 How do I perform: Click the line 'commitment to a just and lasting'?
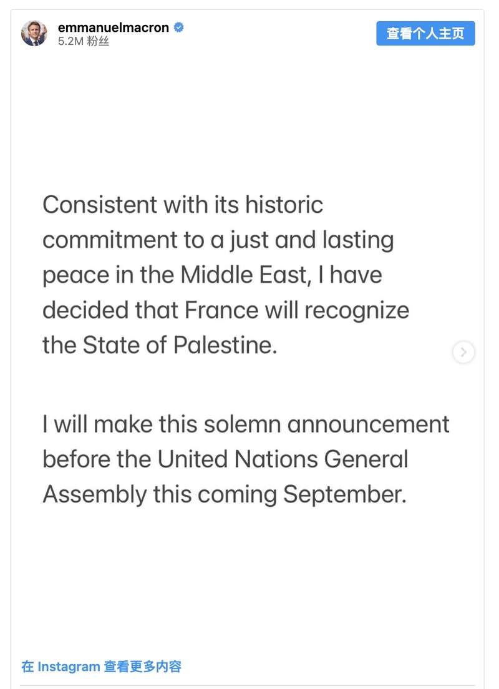click(218, 240)
